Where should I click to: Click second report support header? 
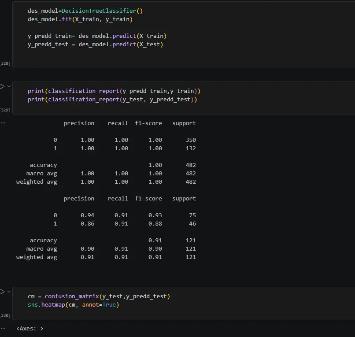point(184,199)
